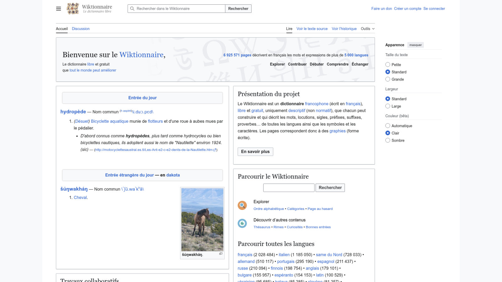The height and width of the screenshot is (282, 502).
Task: Click Échanger in the banner
Action: point(360,64)
